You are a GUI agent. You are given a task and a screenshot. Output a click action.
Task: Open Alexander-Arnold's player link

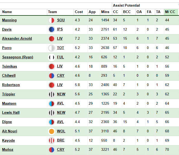[17, 39]
